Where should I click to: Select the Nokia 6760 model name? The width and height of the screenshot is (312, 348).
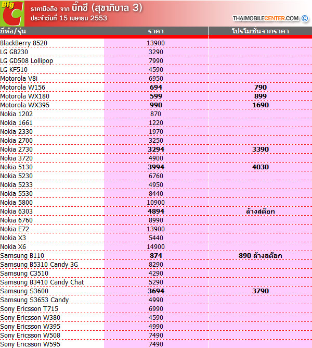click(17, 220)
